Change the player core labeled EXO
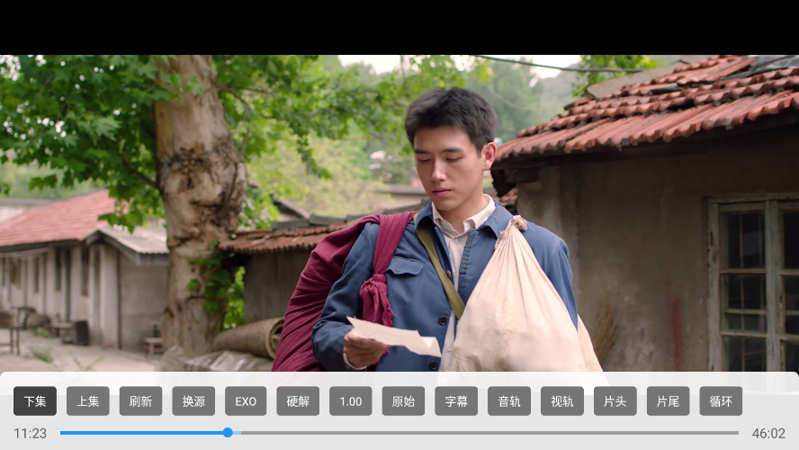This screenshot has width=799, height=450. (x=246, y=401)
